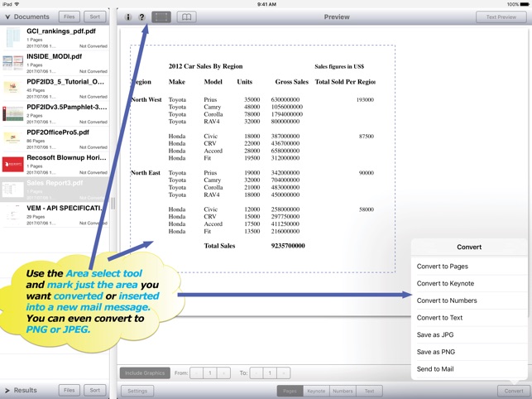Viewport: 532px width, 399px height.
Task: Decrease the From page number
Action: (196, 373)
